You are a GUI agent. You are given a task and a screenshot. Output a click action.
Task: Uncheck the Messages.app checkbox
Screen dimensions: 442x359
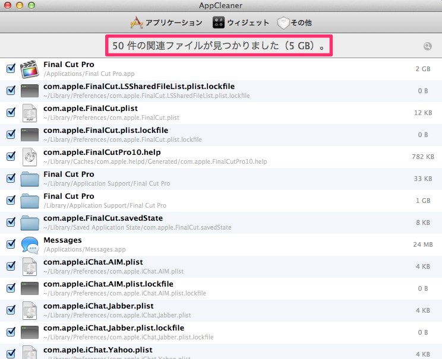(x=11, y=244)
